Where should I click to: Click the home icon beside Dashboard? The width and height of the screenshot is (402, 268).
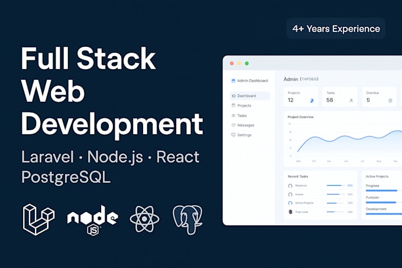[x=234, y=96]
